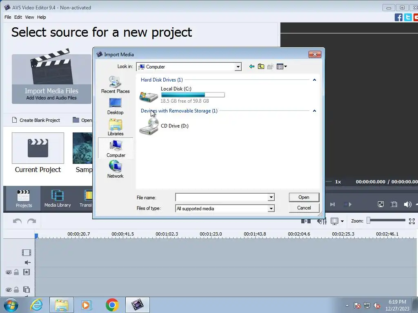
Task: Collapse the Hard Disk Drives group
Action: (x=314, y=80)
